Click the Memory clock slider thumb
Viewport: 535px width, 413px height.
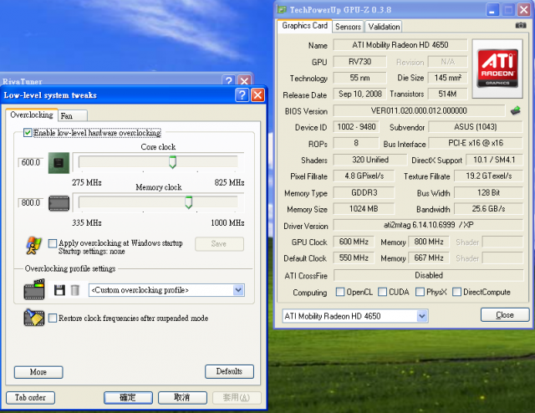(188, 202)
